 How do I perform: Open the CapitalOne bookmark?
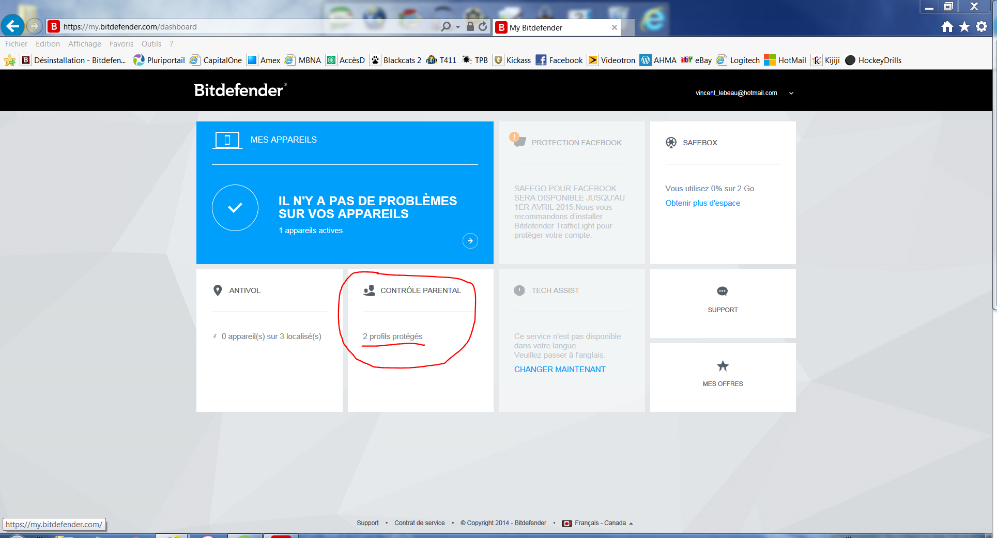coord(216,60)
